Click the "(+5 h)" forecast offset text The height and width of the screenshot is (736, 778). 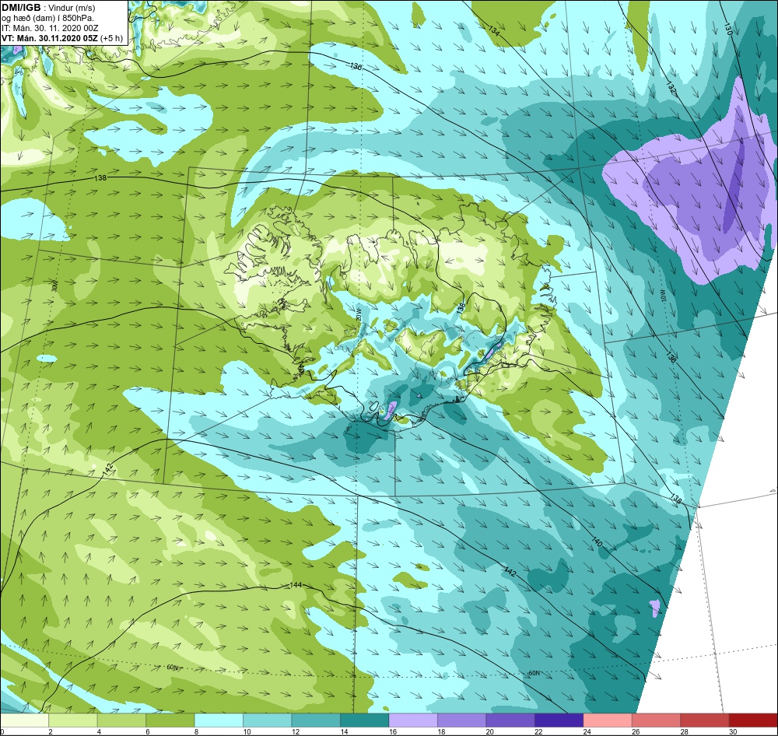click(112, 38)
